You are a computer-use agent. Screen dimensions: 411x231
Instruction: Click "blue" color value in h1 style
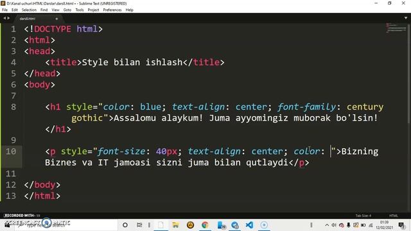150,107
